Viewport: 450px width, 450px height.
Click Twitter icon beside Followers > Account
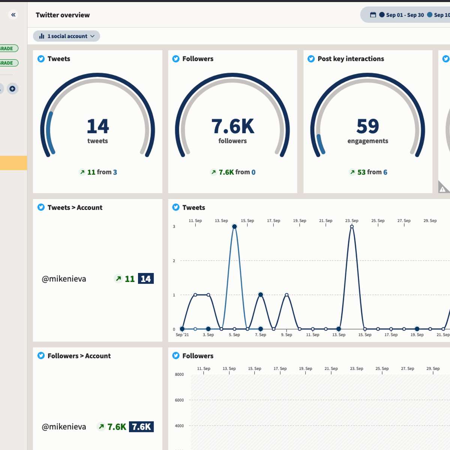coord(41,355)
